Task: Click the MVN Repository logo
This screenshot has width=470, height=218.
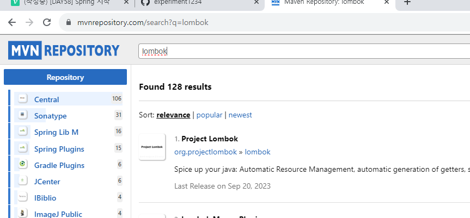Action: pos(64,50)
